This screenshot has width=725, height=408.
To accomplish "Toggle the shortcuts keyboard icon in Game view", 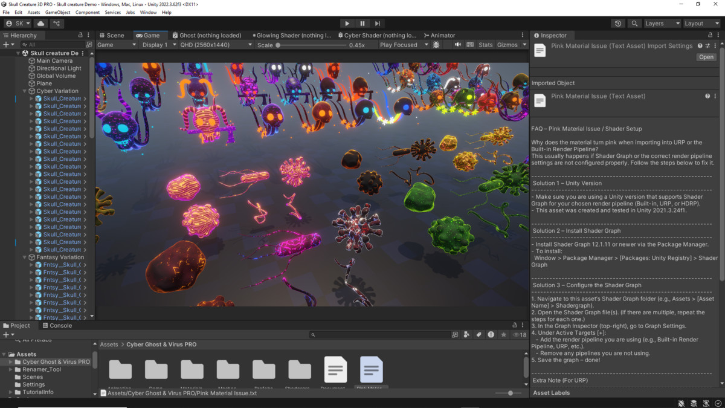I will (470, 45).
